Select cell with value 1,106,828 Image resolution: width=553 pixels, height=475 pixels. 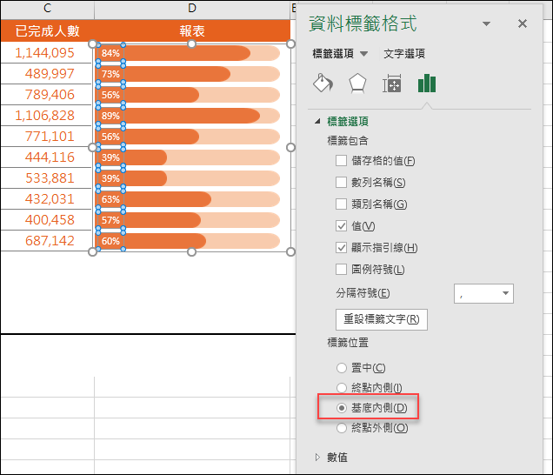tap(46, 116)
